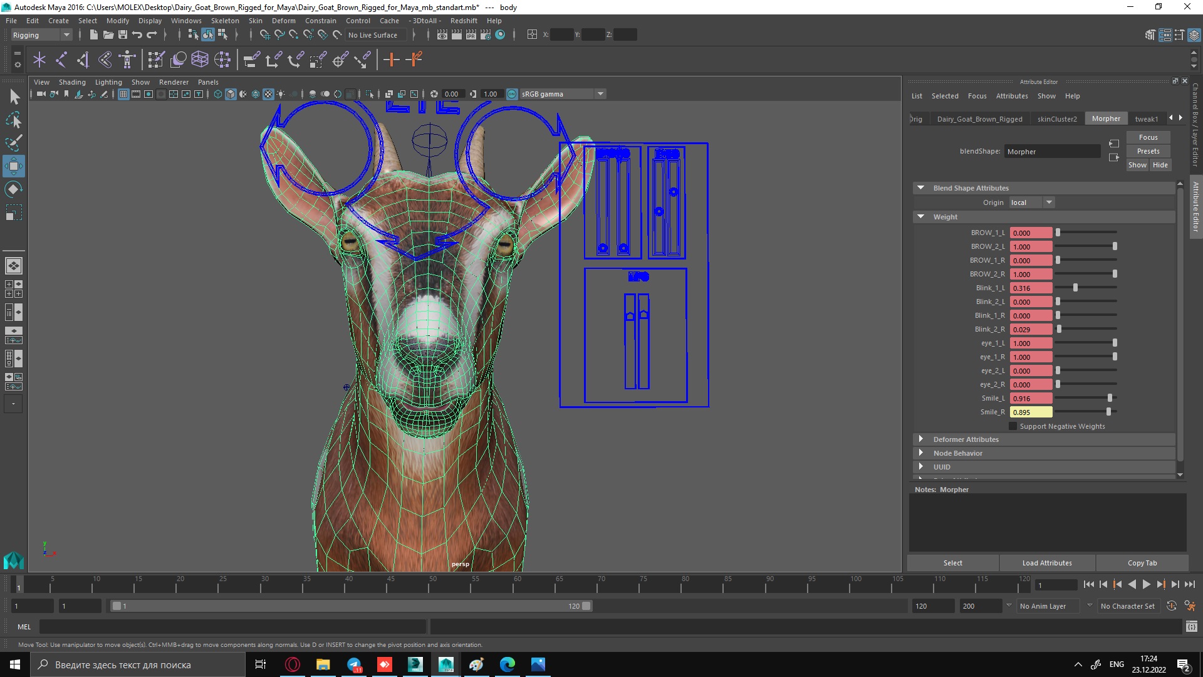The width and height of the screenshot is (1203, 677).
Task: Collapse the Weight section
Action: point(920,217)
